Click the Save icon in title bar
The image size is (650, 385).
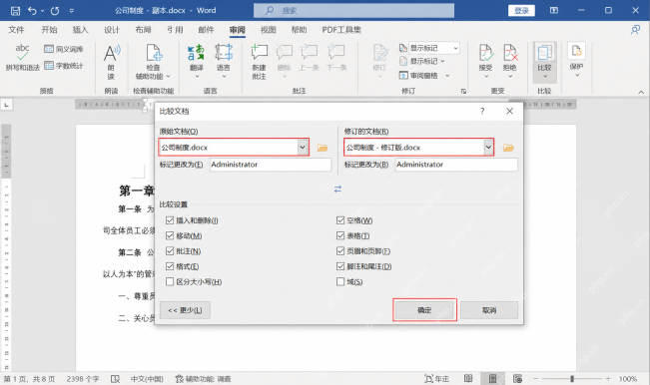coord(15,11)
